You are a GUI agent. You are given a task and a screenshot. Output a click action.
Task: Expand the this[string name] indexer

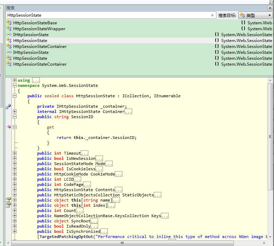point(15,200)
